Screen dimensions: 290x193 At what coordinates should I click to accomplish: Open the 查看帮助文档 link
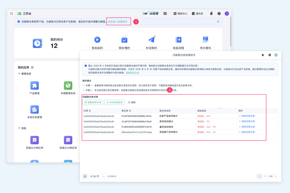[x=132, y=73]
